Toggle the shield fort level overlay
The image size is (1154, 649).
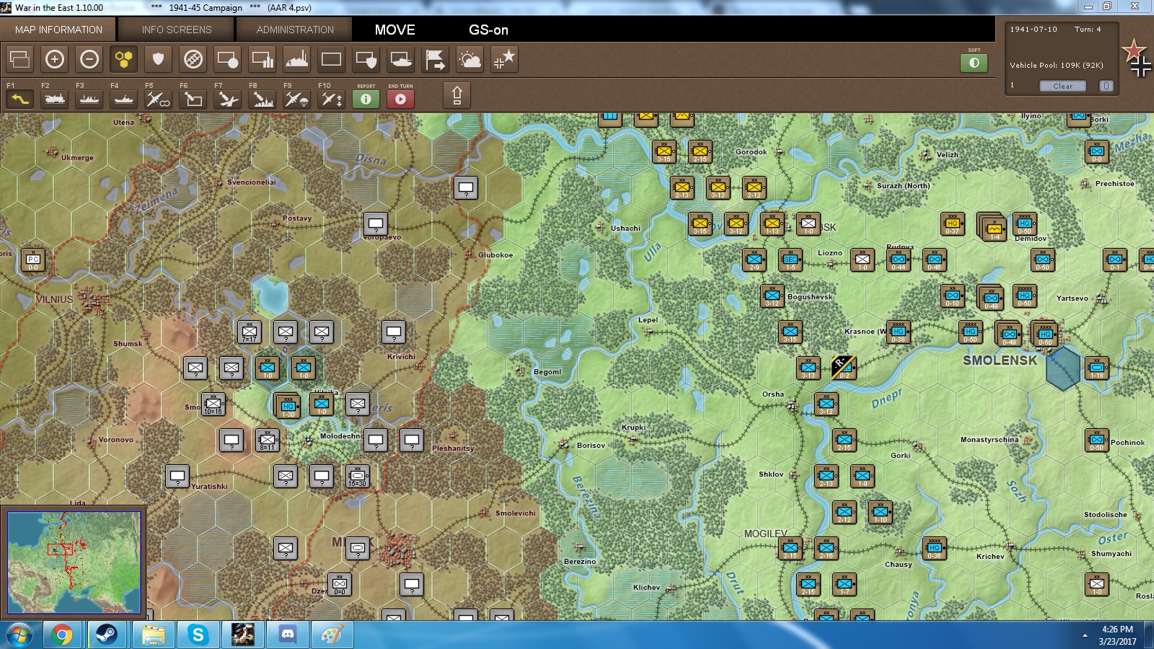pyautogui.click(x=159, y=59)
